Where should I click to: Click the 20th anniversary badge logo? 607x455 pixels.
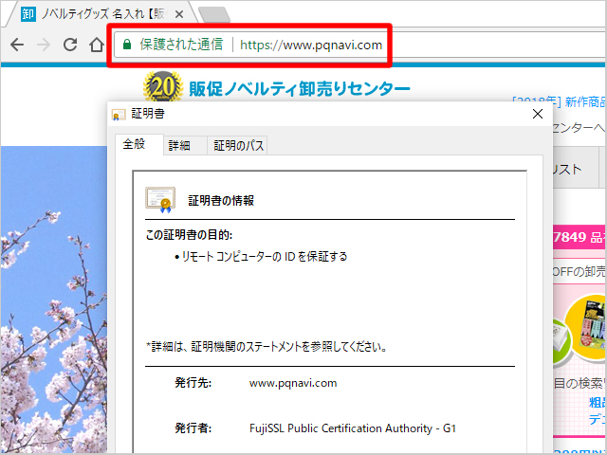coord(161,89)
